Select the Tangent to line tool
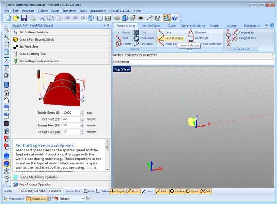Viewport: 277px width, 204px height. pos(243,33)
